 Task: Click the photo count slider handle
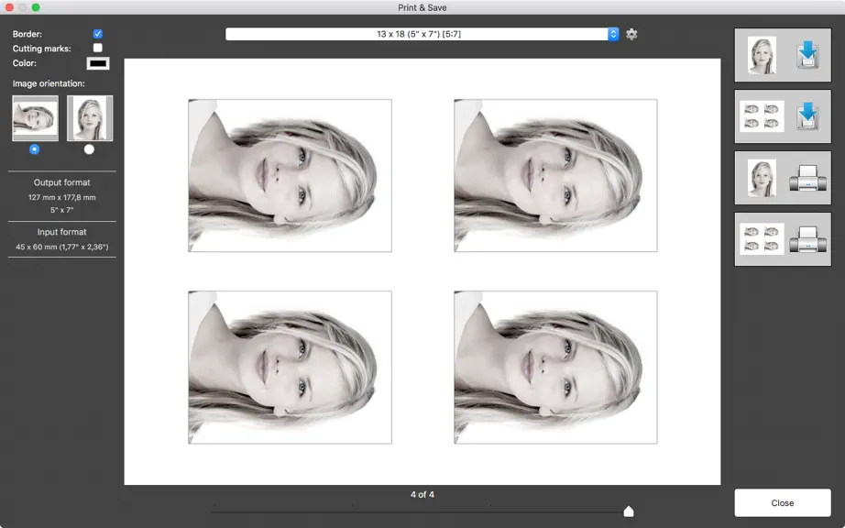(x=629, y=511)
